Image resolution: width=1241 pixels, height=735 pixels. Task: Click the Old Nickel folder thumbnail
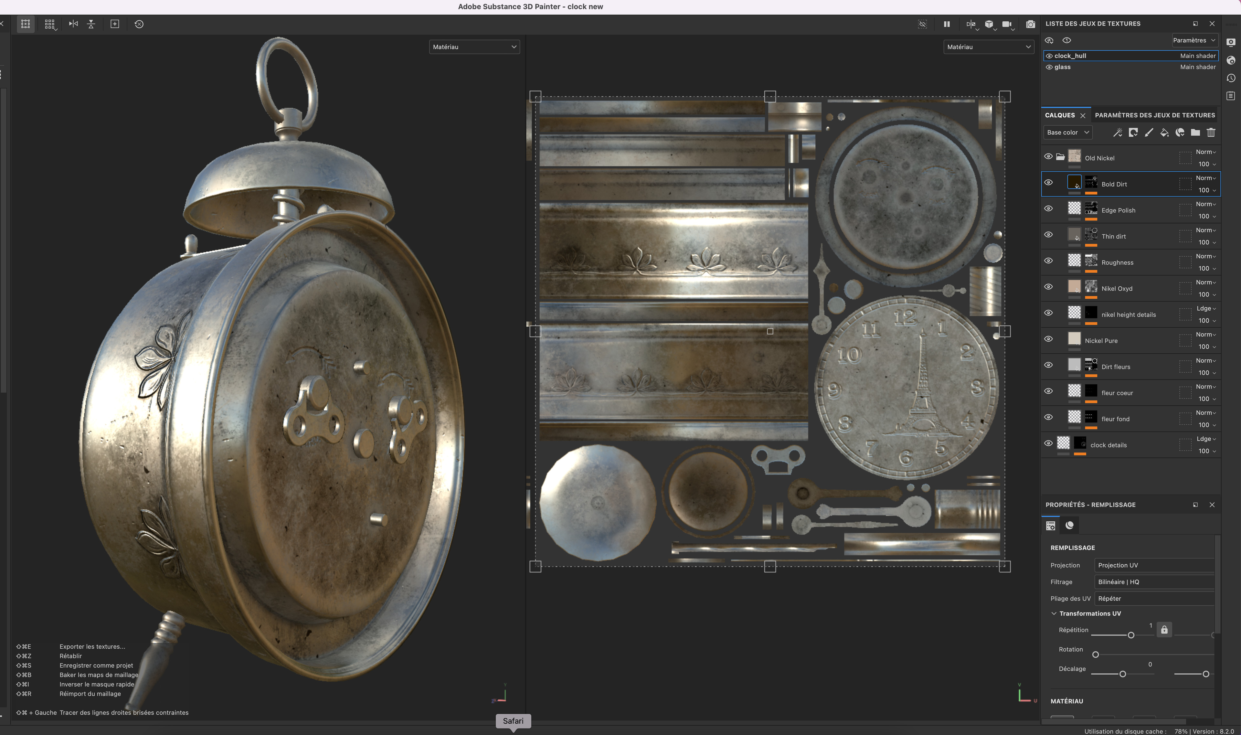click(x=1074, y=155)
